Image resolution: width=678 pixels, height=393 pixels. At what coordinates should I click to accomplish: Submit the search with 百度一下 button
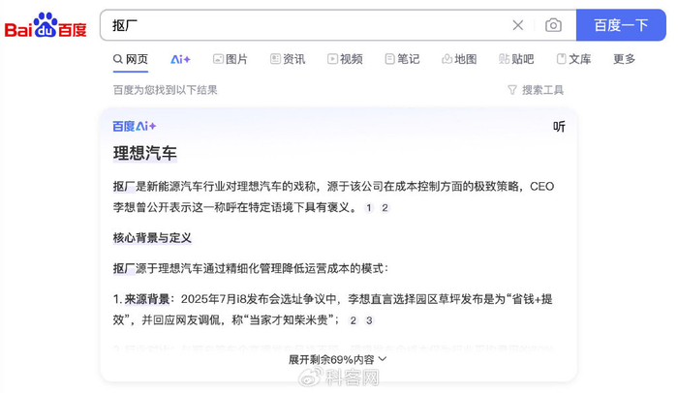[621, 25]
